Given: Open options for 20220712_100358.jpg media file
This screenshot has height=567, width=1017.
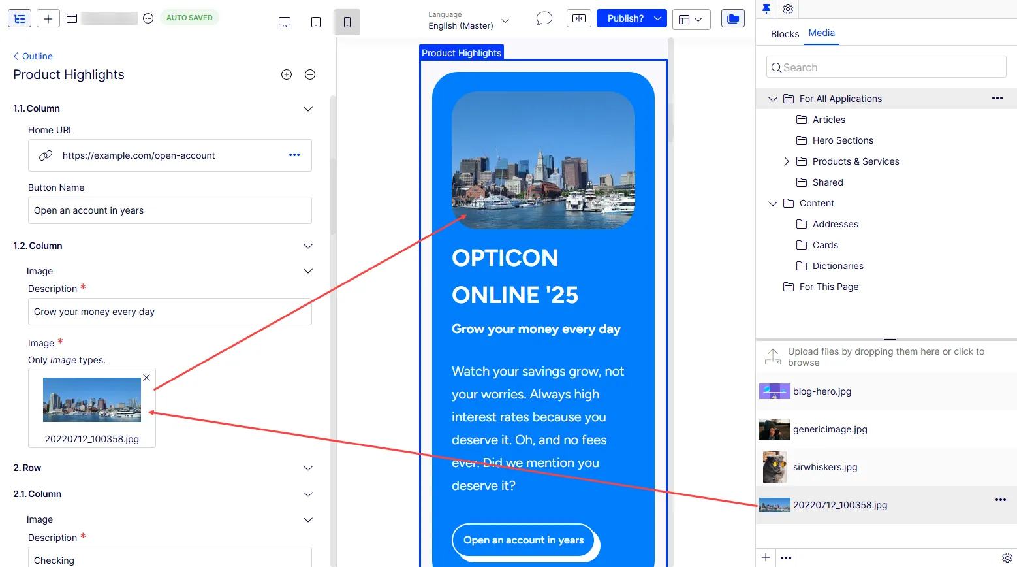Looking at the screenshot, I should (x=1001, y=500).
